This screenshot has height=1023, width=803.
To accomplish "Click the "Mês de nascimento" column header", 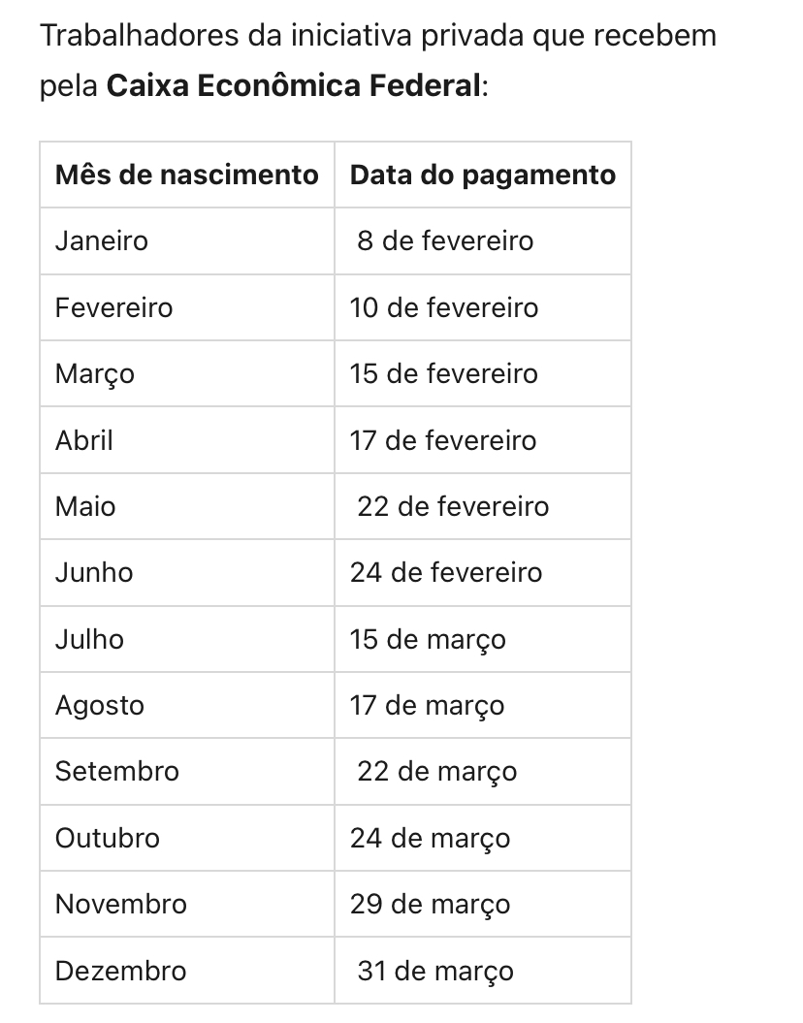I will click(x=186, y=175).
